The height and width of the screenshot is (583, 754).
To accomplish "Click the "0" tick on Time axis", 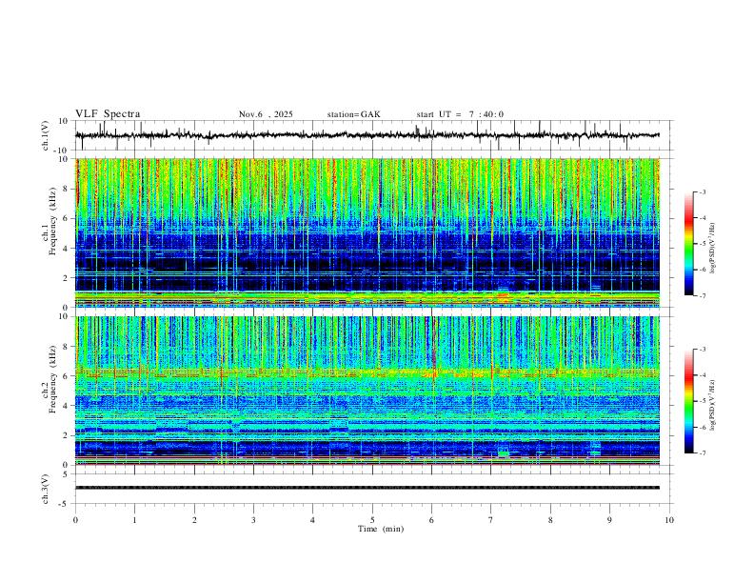I will [75, 520].
